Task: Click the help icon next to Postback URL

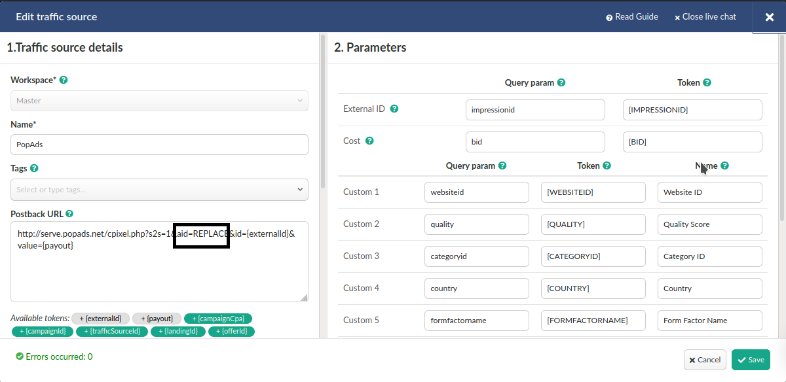Action: click(x=69, y=214)
